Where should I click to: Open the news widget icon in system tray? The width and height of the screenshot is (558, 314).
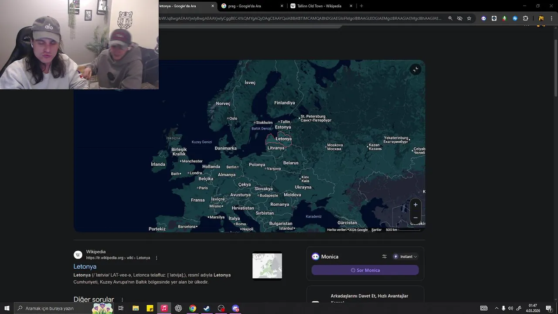click(x=484, y=308)
